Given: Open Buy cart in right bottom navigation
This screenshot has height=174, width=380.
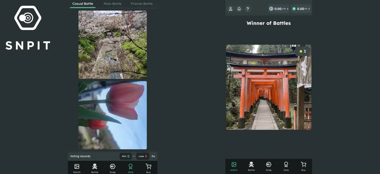Looking at the screenshot, I should pos(303,166).
